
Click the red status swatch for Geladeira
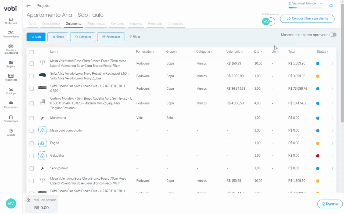(318, 156)
